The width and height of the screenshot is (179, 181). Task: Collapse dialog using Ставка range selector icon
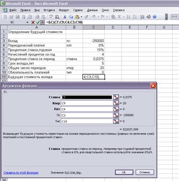click(x=116, y=97)
